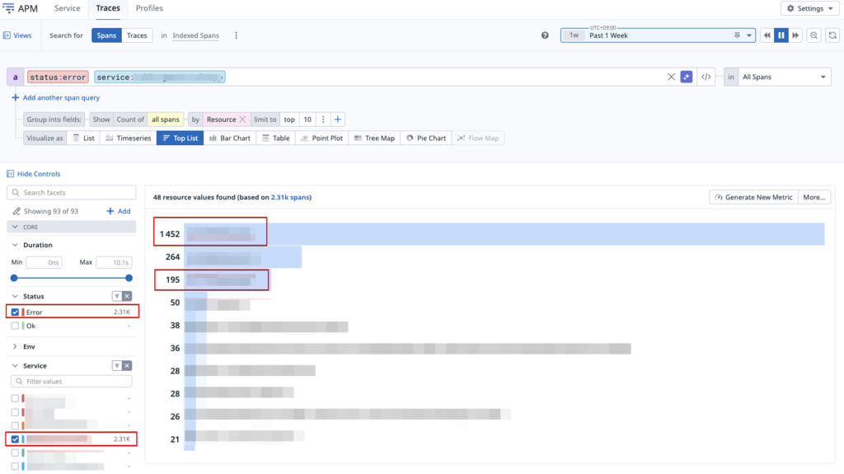Image resolution: width=844 pixels, height=474 pixels.
Task: Visualize as List
Action: (x=83, y=138)
